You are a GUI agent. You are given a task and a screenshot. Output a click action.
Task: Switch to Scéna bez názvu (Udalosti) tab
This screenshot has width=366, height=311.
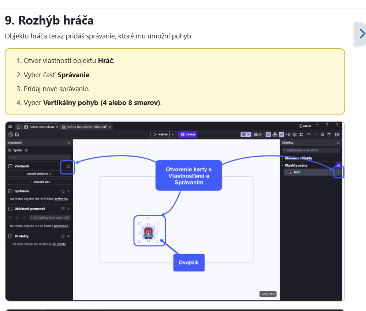[87, 127]
